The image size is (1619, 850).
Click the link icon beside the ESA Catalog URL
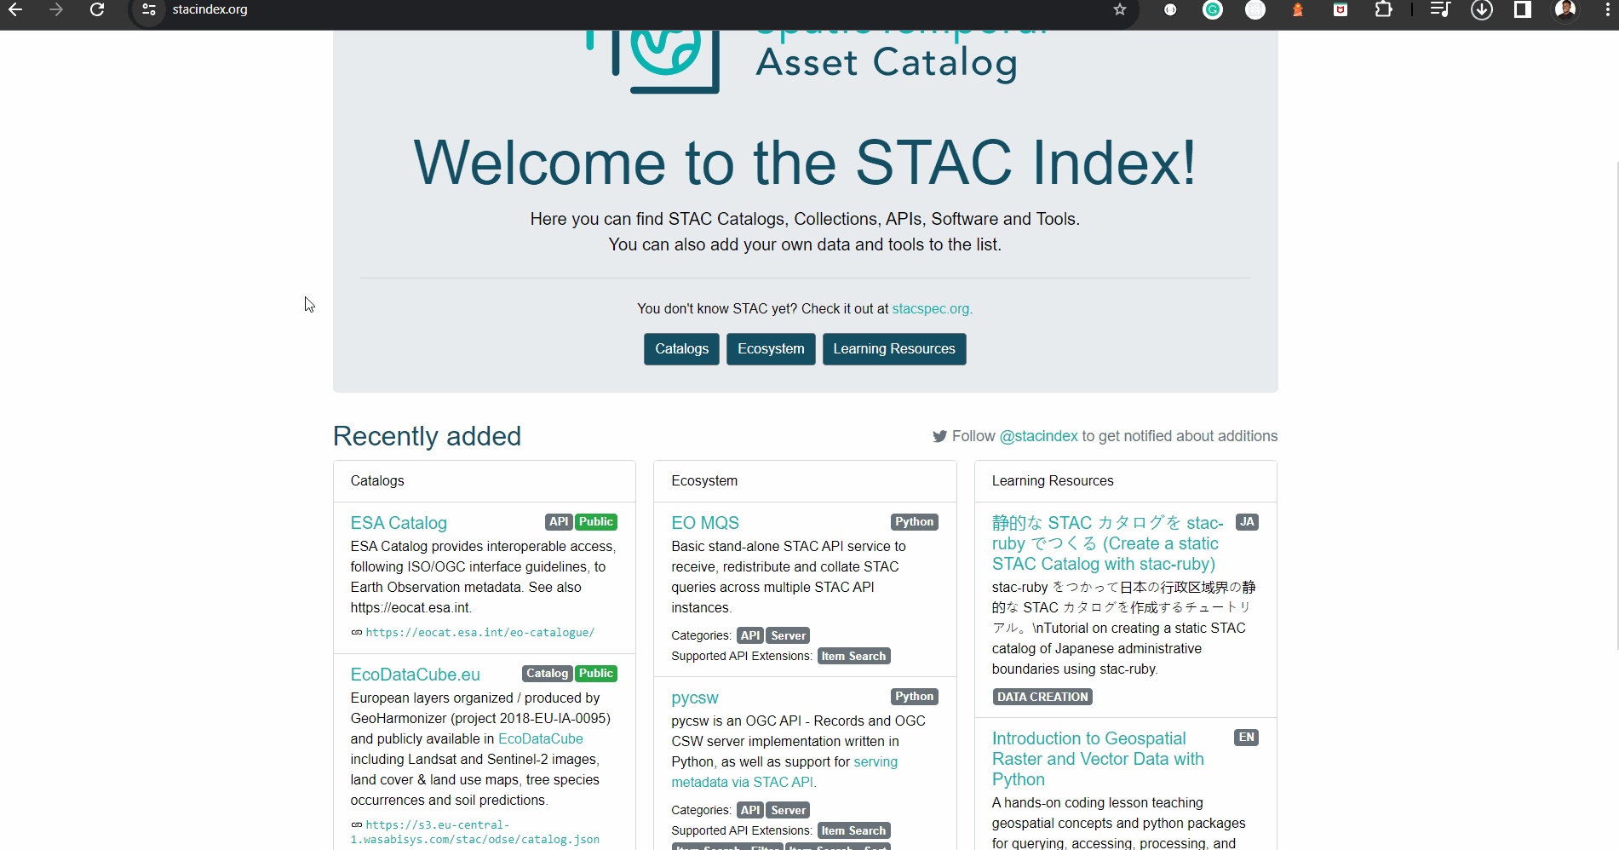(x=356, y=632)
